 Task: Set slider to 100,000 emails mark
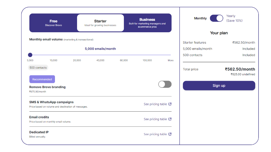point(147,60)
